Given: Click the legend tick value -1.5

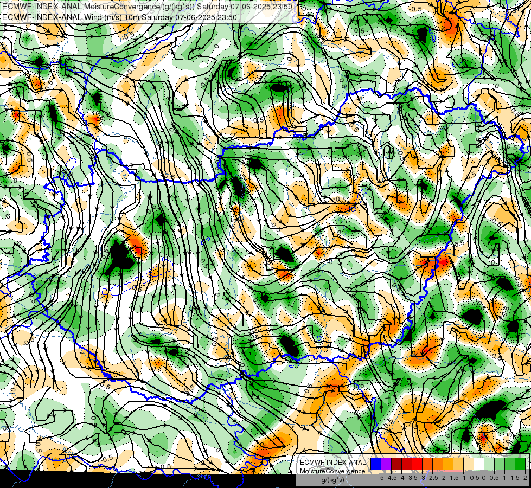Looking at the screenshot, I should [453, 478].
